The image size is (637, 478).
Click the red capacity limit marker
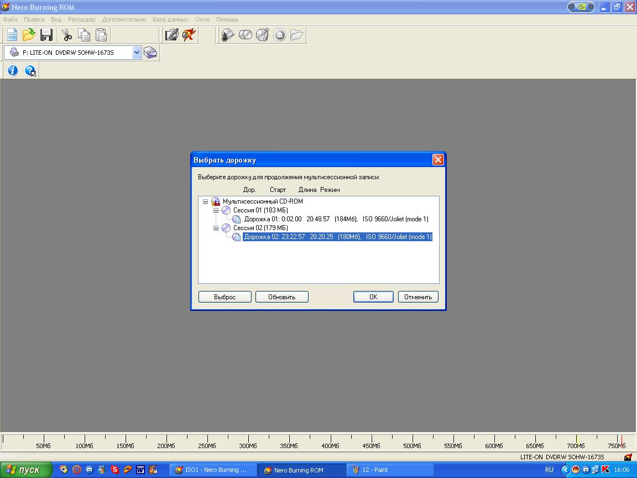coord(621,440)
